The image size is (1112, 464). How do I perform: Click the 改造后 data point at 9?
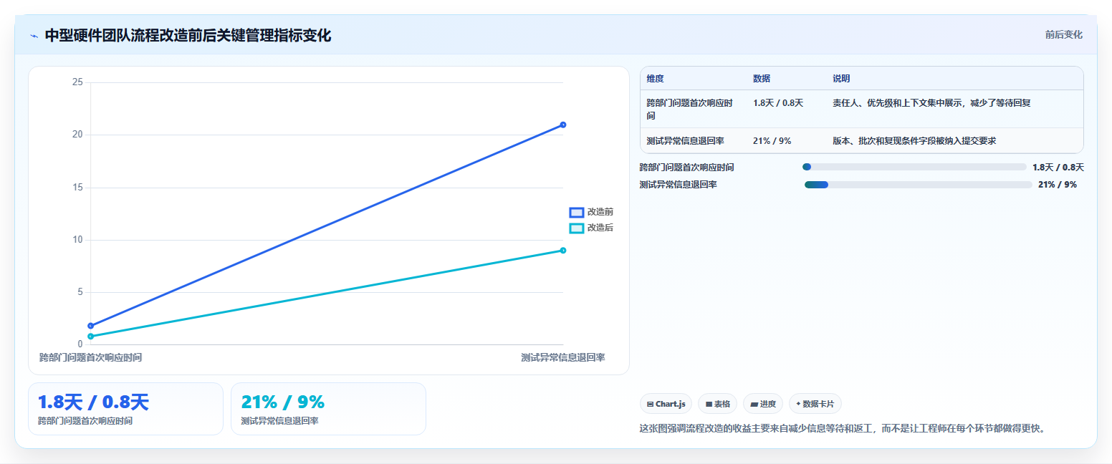pyautogui.click(x=563, y=251)
